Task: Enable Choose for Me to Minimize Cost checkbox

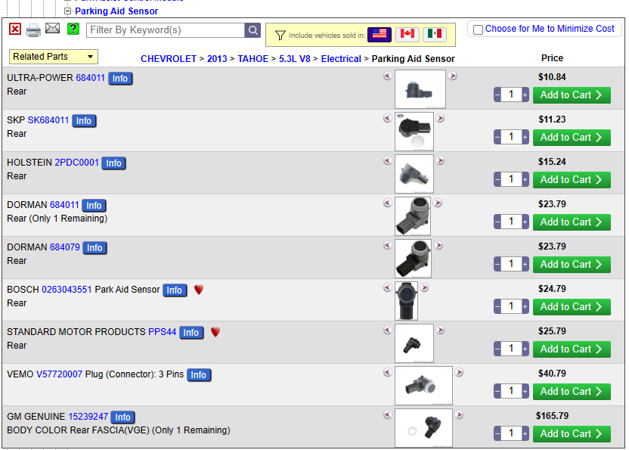Action: [478, 29]
